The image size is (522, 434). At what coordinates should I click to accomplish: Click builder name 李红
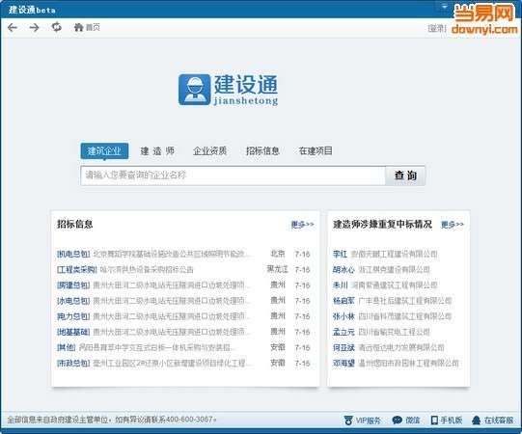340,254
